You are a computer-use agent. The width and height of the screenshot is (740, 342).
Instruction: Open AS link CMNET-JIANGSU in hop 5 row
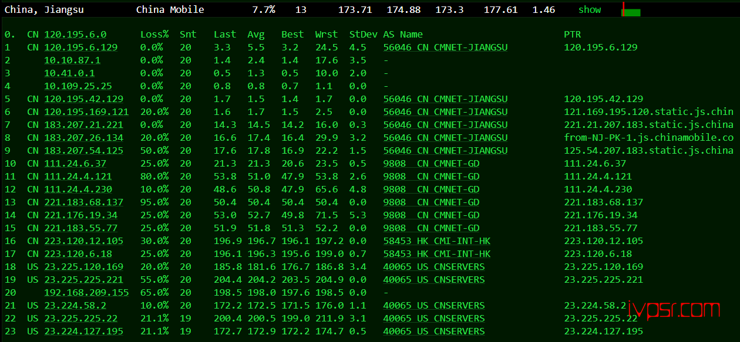[x=445, y=99]
